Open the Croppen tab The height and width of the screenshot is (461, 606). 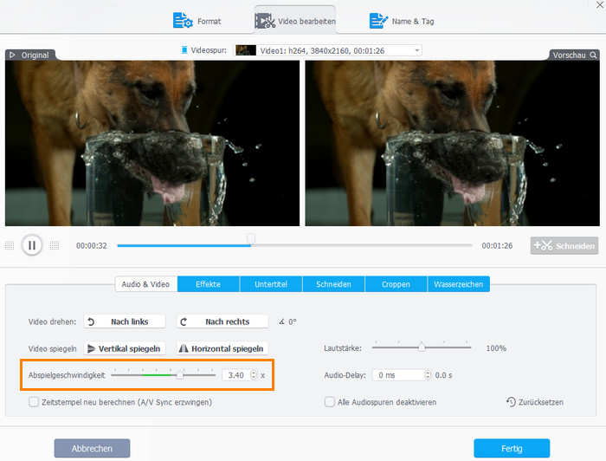tap(396, 284)
